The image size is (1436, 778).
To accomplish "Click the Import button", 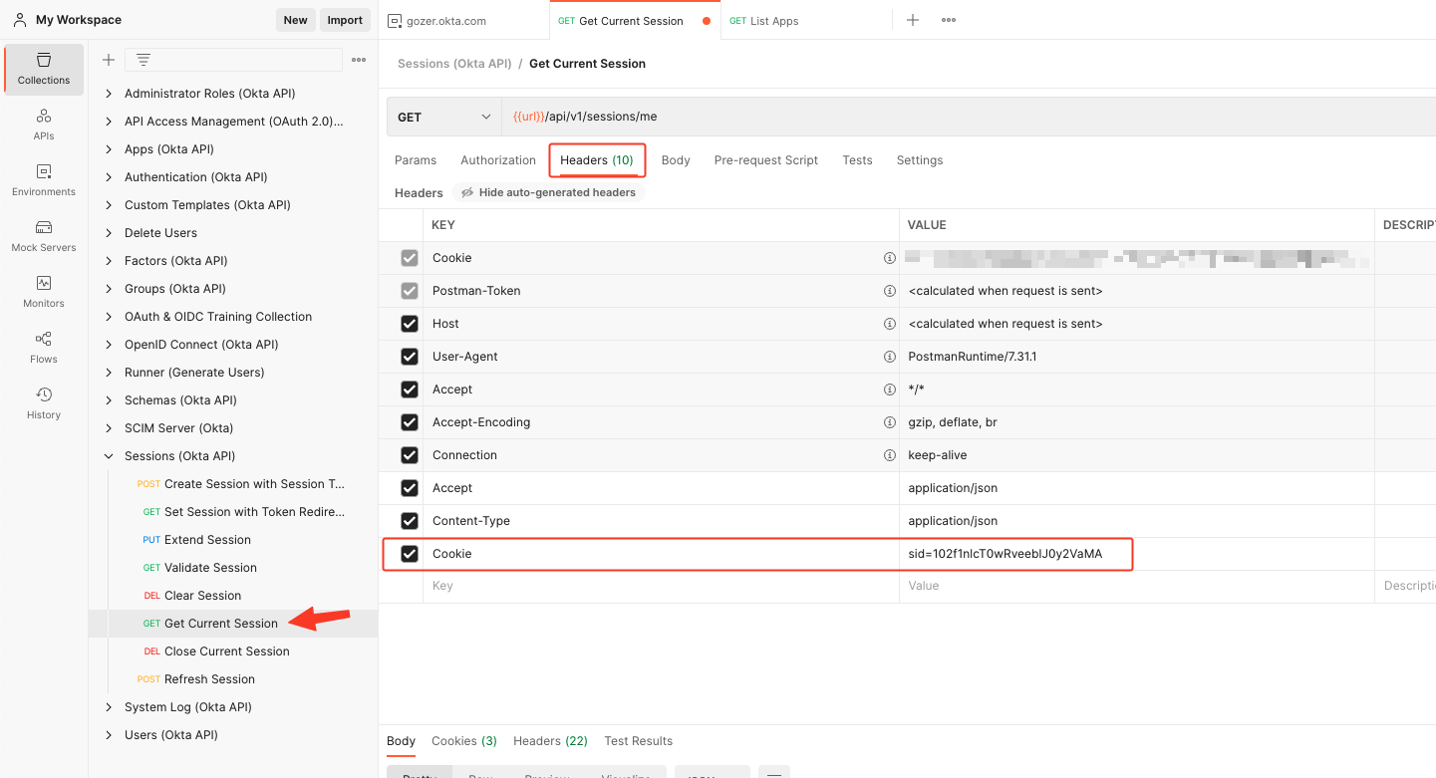I will tap(345, 20).
